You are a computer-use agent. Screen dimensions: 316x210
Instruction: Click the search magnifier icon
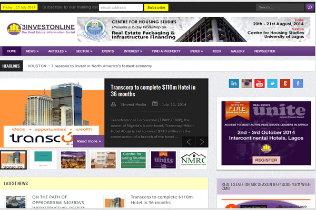(310, 7)
